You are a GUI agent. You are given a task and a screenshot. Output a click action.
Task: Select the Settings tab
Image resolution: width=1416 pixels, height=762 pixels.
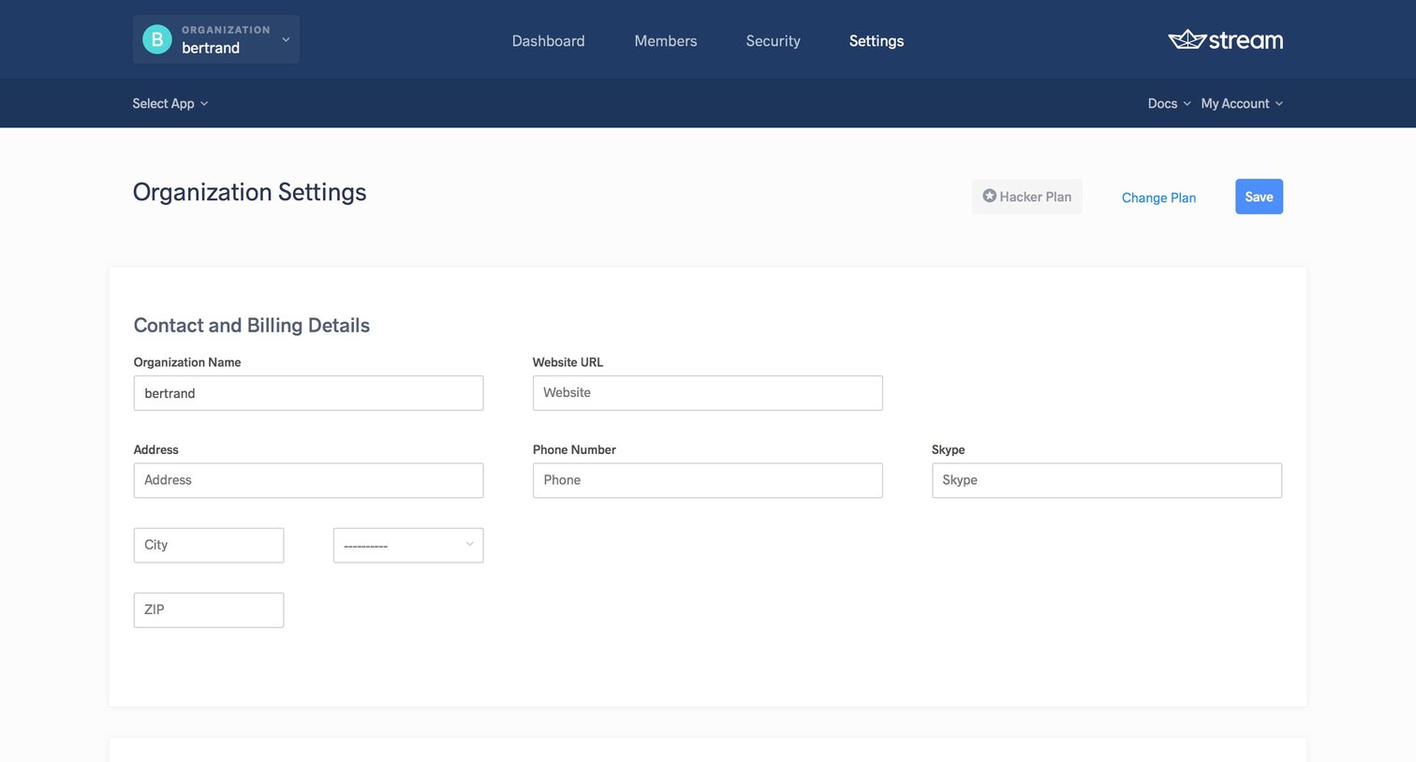pos(877,40)
